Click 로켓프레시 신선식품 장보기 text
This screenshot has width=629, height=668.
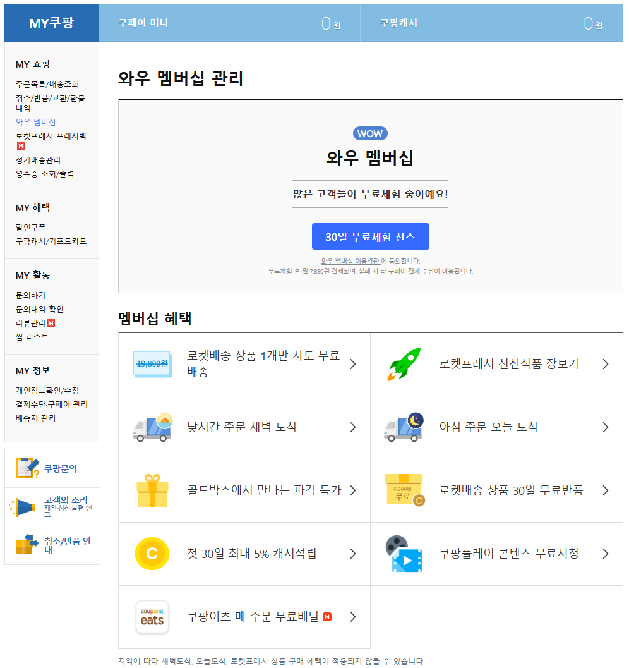[509, 364]
